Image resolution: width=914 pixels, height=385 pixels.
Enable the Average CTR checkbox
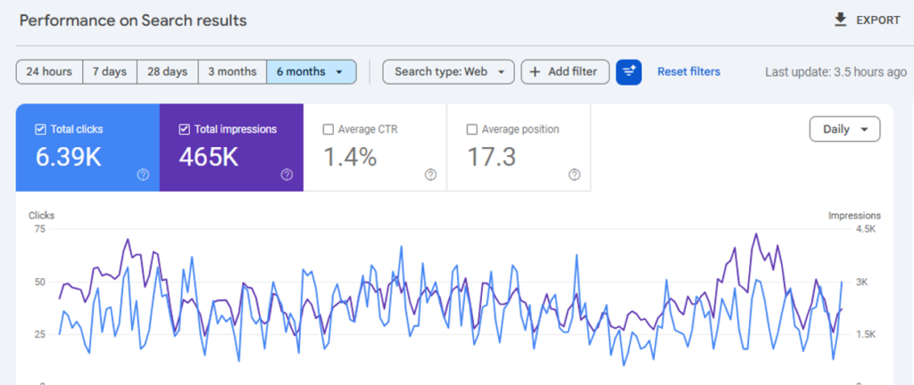click(x=328, y=129)
